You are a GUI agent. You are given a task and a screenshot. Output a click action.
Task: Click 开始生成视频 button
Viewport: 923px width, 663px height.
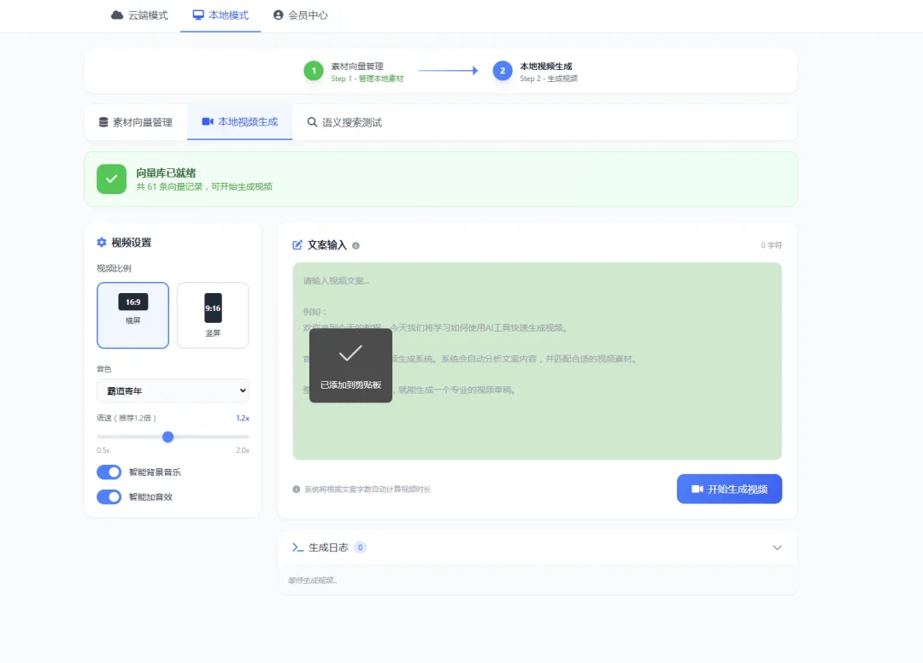729,489
